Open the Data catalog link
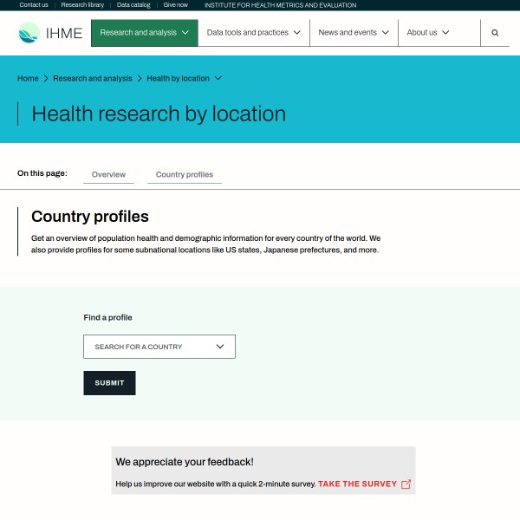 pos(133,5)
